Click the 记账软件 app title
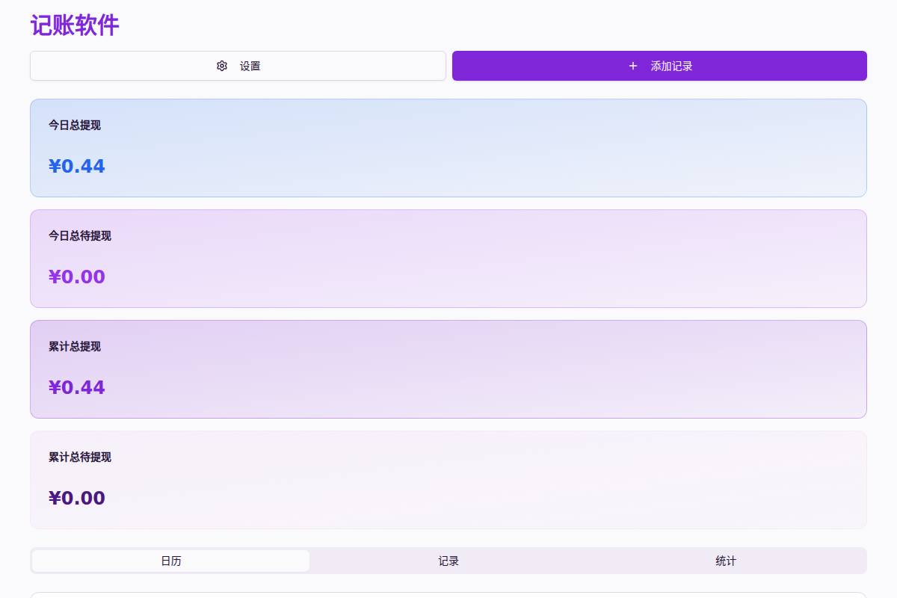 coord(75,25)
